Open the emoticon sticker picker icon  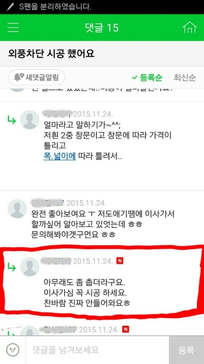pos(13,350)
